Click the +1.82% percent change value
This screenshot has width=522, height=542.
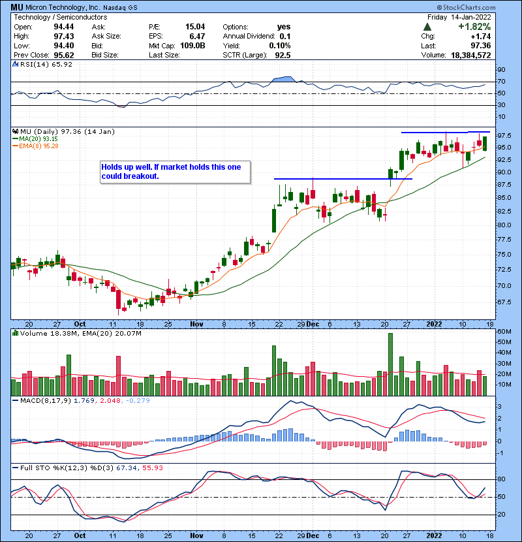click(x=474, y=27)
